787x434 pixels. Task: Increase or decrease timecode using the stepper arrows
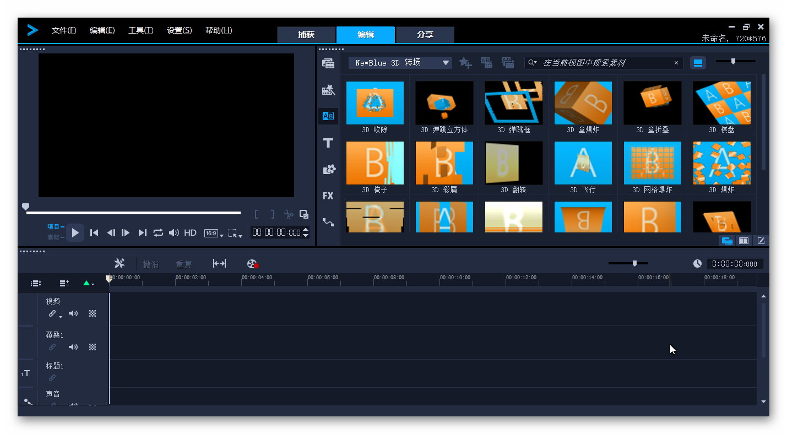click(306, 232)
